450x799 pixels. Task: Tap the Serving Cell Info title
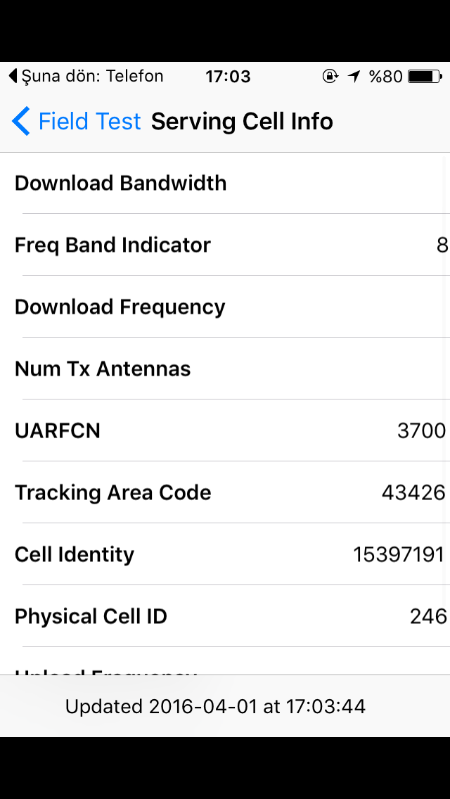(242, 121)
